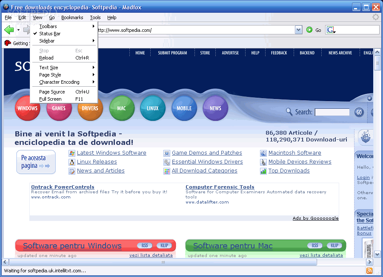
Task: Choose Reload from the View menu
Action: coord(64,58)
